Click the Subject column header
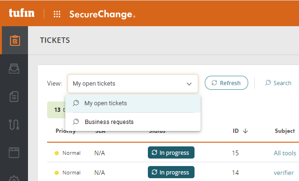This screenshot has width=299, height=181. click(285, 131)
